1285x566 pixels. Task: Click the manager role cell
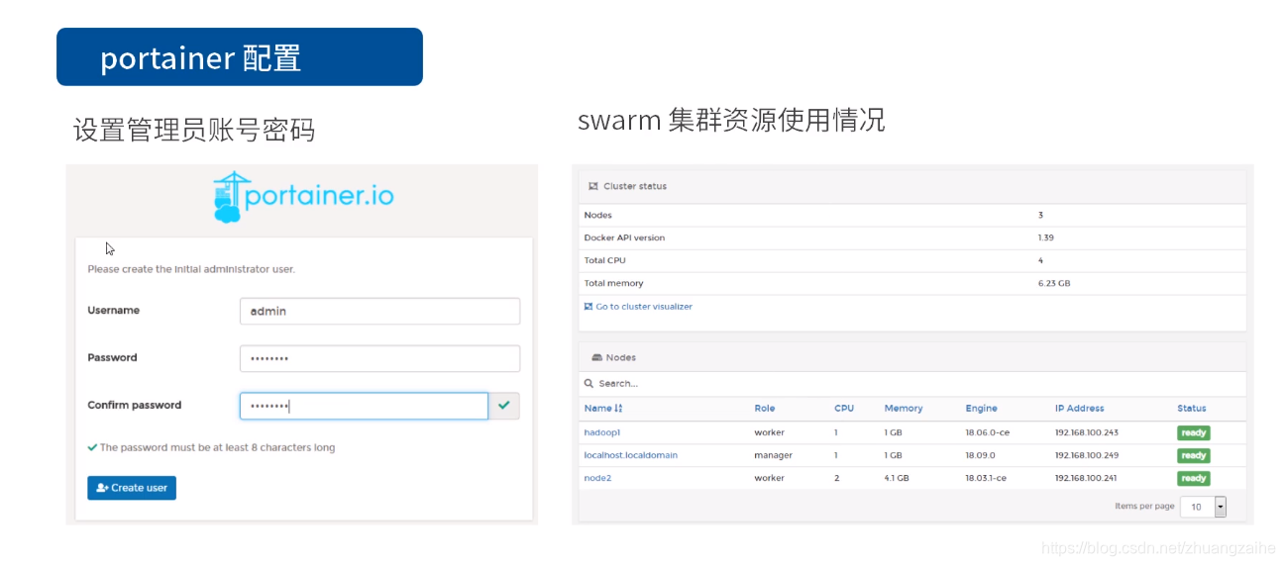click(774, 455)
